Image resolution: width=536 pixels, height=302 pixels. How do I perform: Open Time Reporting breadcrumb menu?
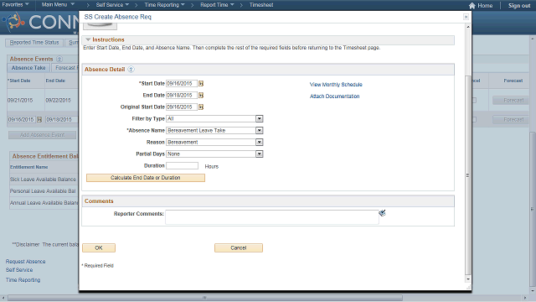pyautogui.click(x=164, y=5)
